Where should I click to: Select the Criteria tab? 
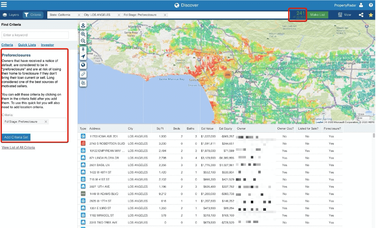point(33,15)
